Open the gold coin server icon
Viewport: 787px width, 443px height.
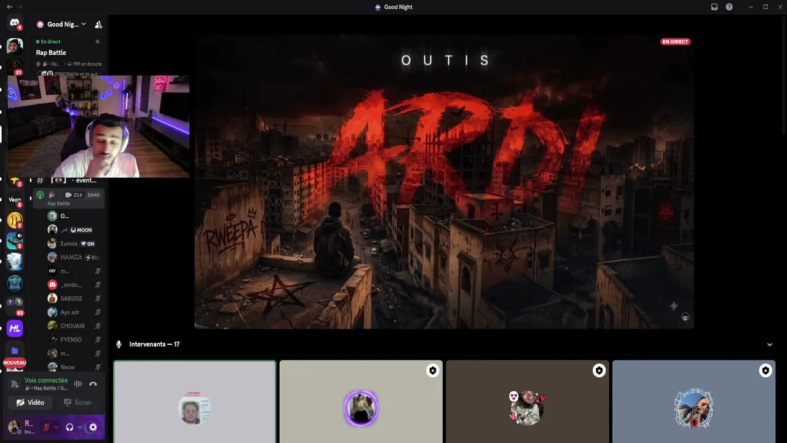coord(15,220)
